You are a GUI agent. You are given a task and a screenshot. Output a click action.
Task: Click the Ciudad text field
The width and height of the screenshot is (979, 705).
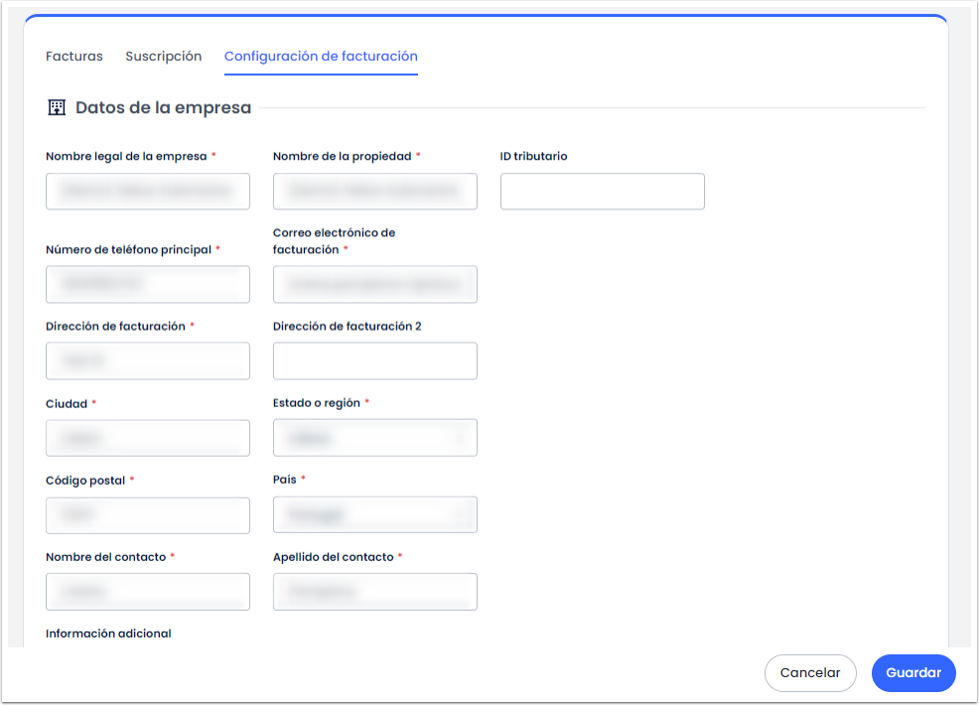pos(148,438)
